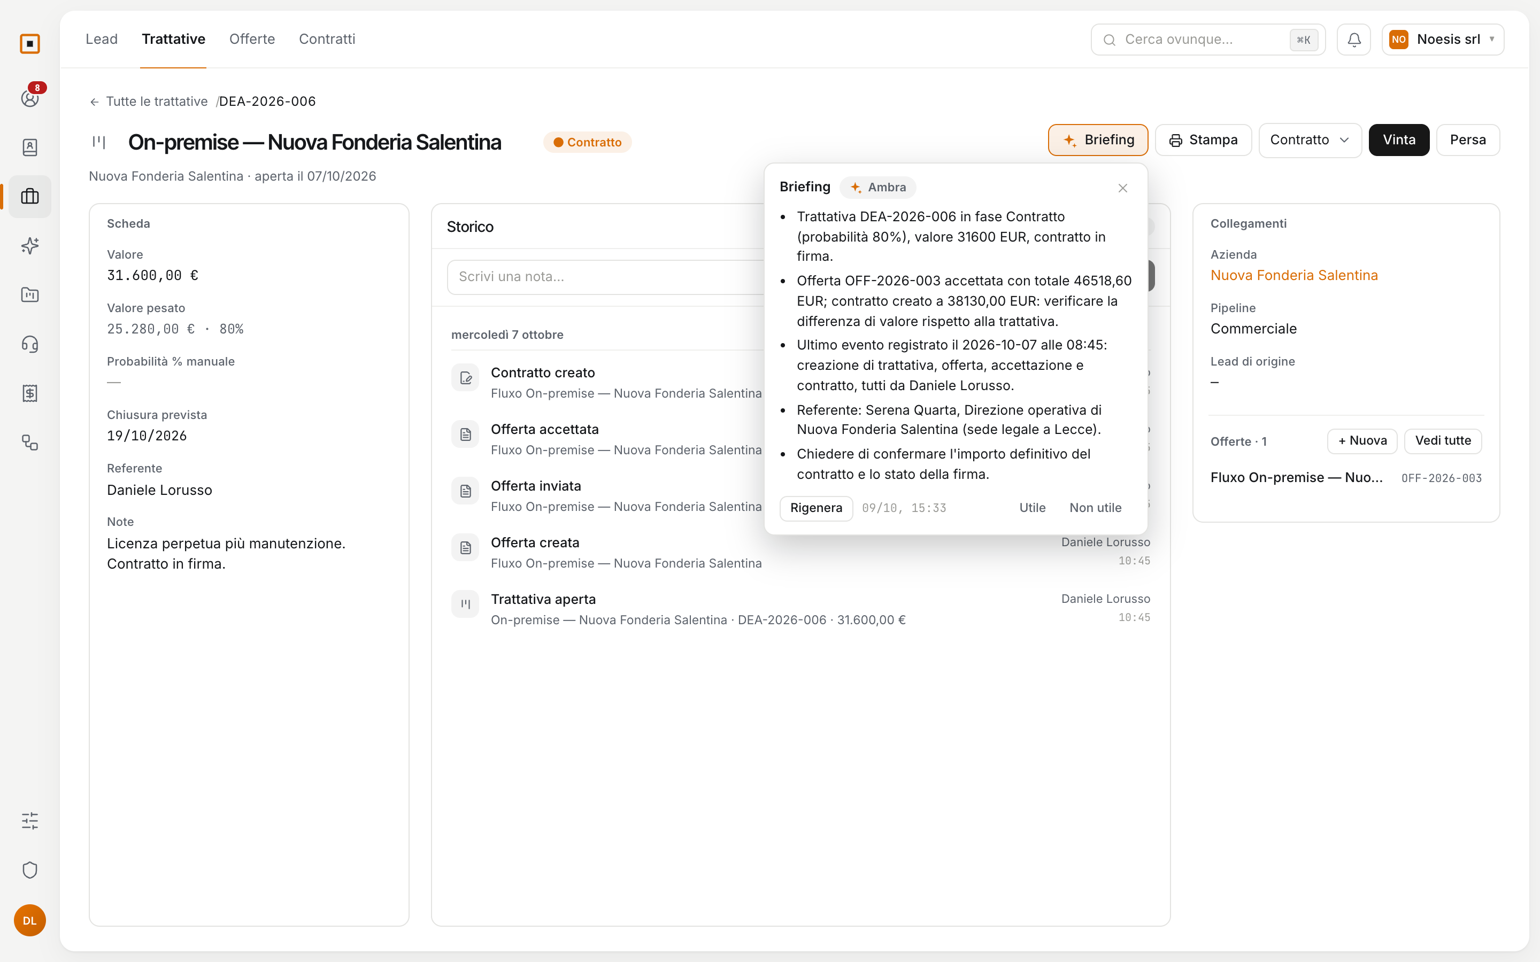This screenshot has width=1540, height=962.
Task: Open the Noesis srl workspace switcher
Action: coord(1443,40)
